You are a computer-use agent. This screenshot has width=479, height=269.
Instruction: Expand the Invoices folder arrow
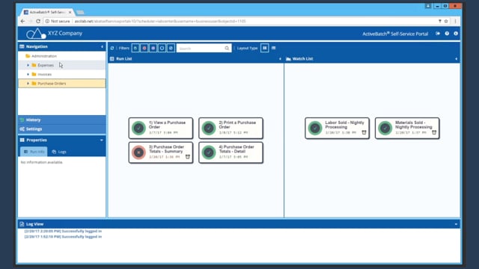coord(28,75)
